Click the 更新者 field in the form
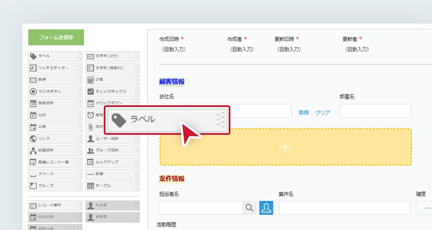This screenshot has height=230, width=432. pos(356,44)
